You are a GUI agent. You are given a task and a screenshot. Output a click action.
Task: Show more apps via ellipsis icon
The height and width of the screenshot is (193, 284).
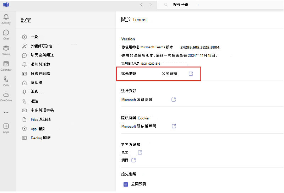(6, 112)
